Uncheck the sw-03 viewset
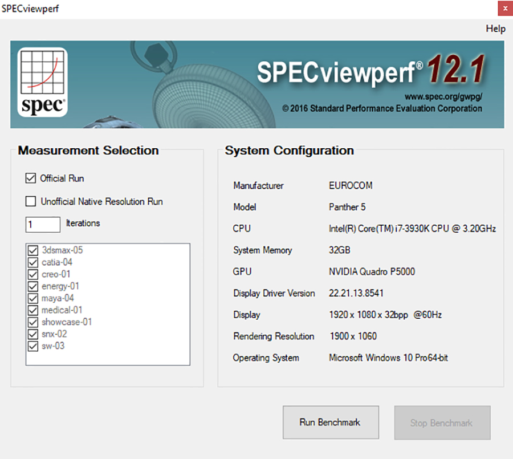Viewport: 513px width, 459px height. [x=32, y=346]
